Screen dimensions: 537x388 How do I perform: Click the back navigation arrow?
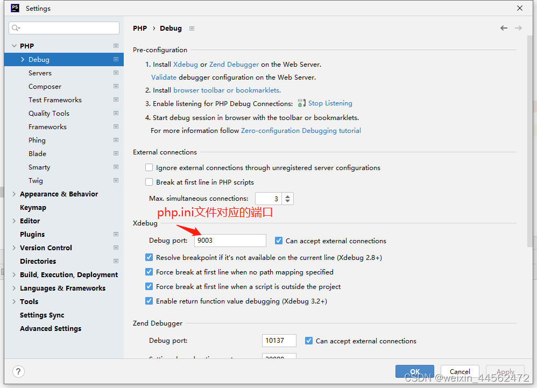[504, 27]
